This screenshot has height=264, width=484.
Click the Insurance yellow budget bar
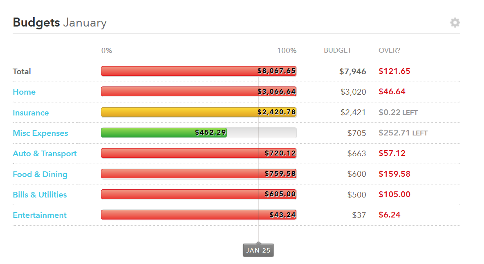(x=198, y=112)
